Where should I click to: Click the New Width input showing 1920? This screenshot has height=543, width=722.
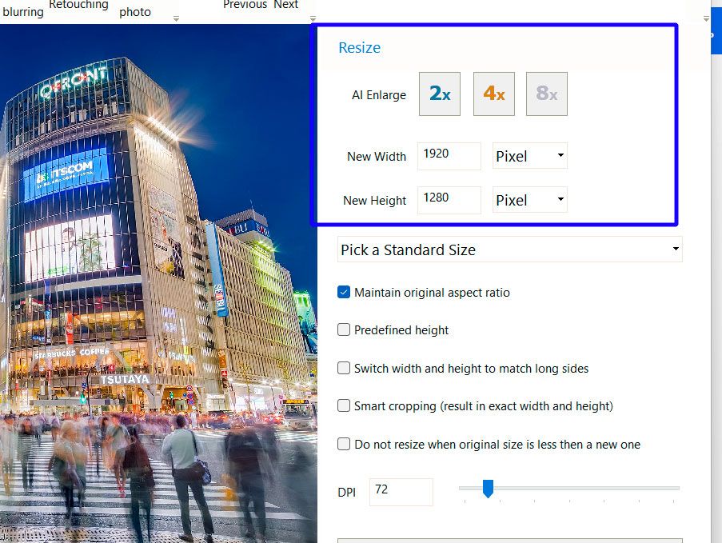pyautogui.click(x=448, y=156)
